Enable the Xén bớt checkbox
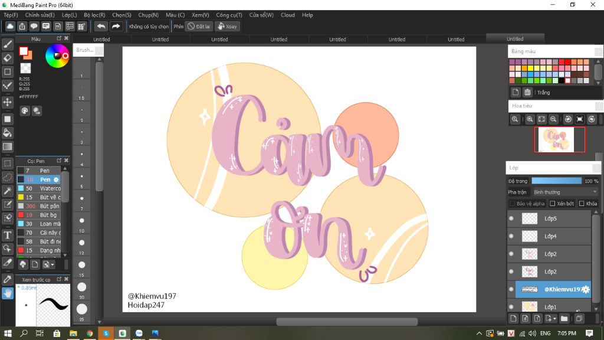604x340 pixels. click(552, 204)
